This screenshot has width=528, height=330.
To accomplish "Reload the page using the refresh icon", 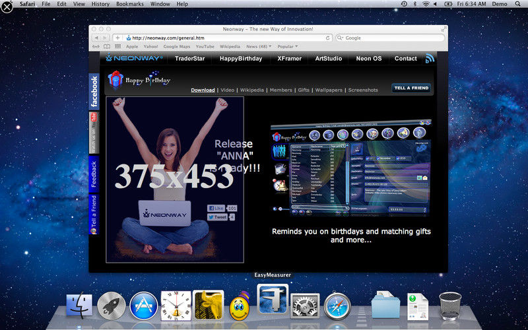I will [327, 38].
